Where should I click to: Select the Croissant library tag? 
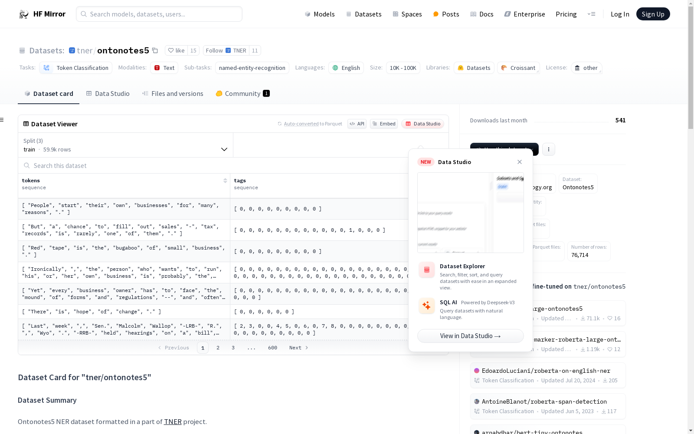[x=518, y=68]
